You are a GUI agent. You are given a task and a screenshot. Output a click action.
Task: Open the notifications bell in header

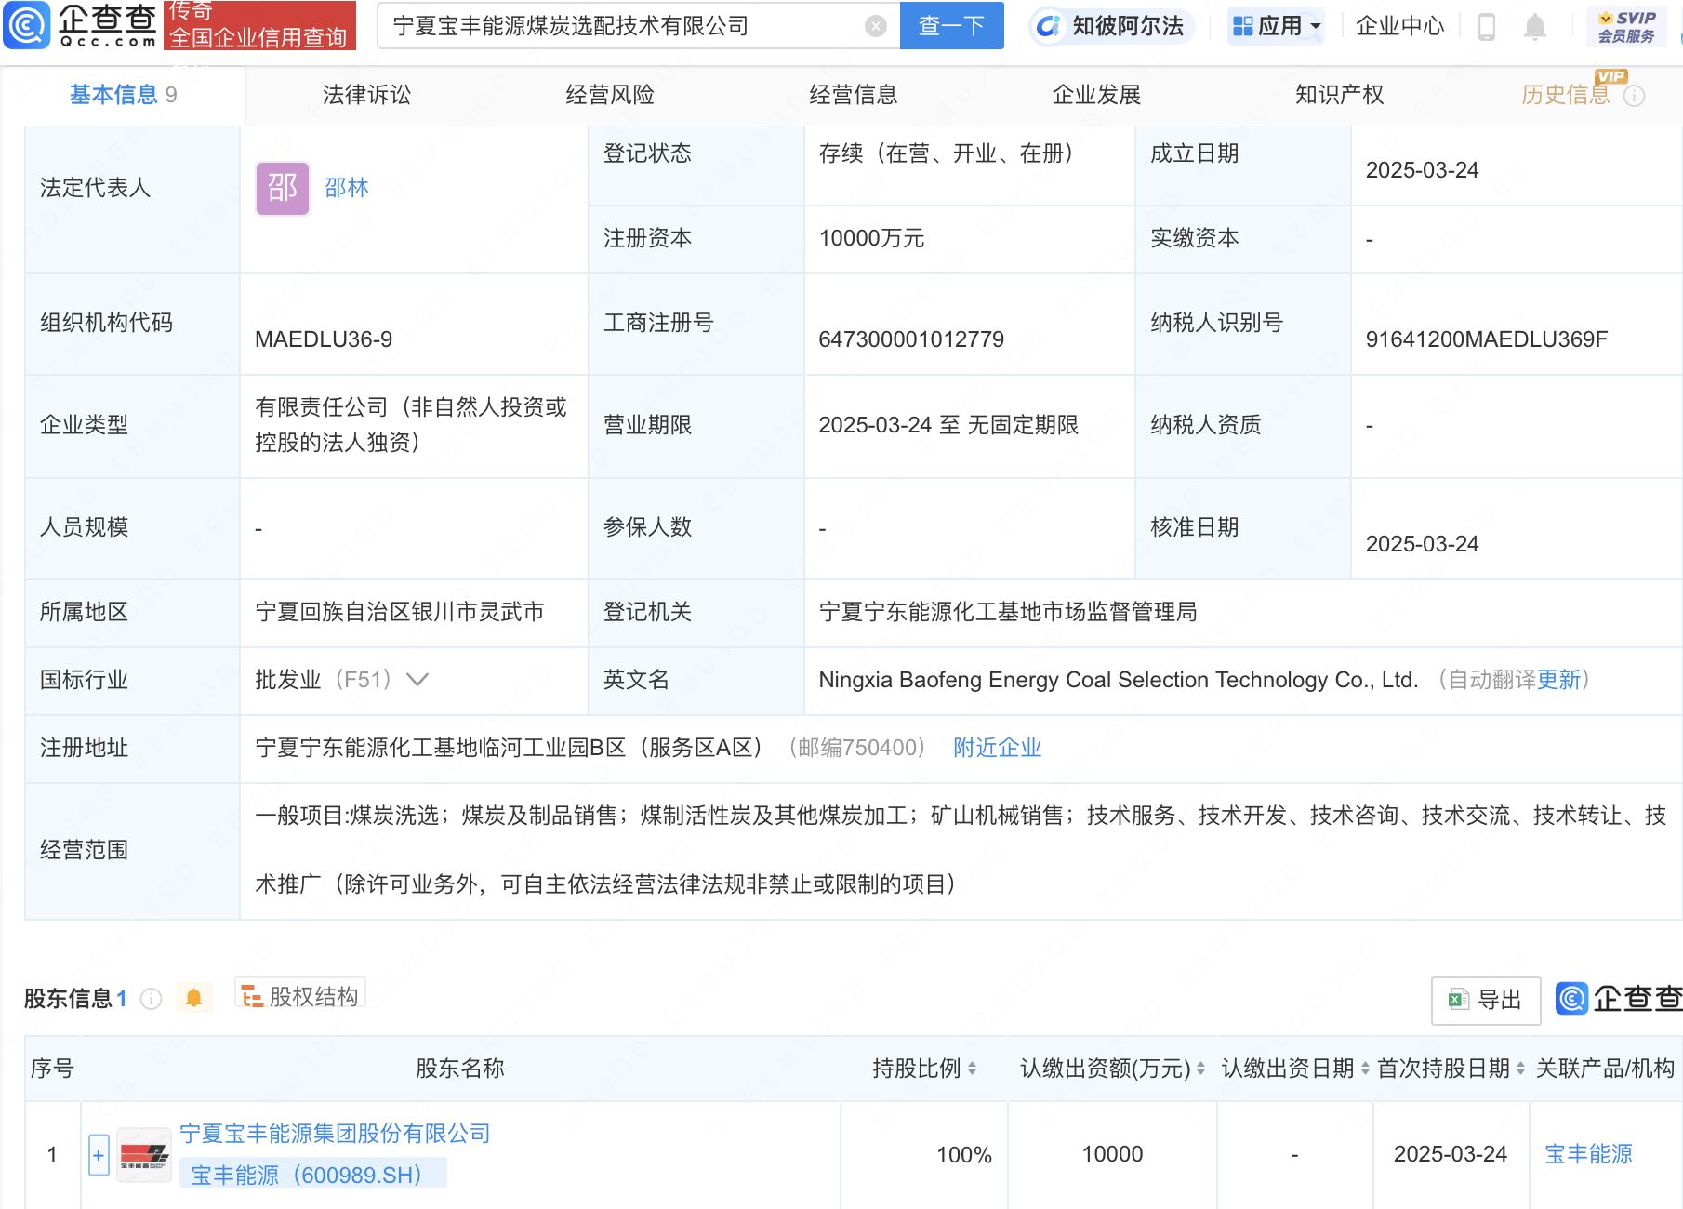tap(1534, 27)
